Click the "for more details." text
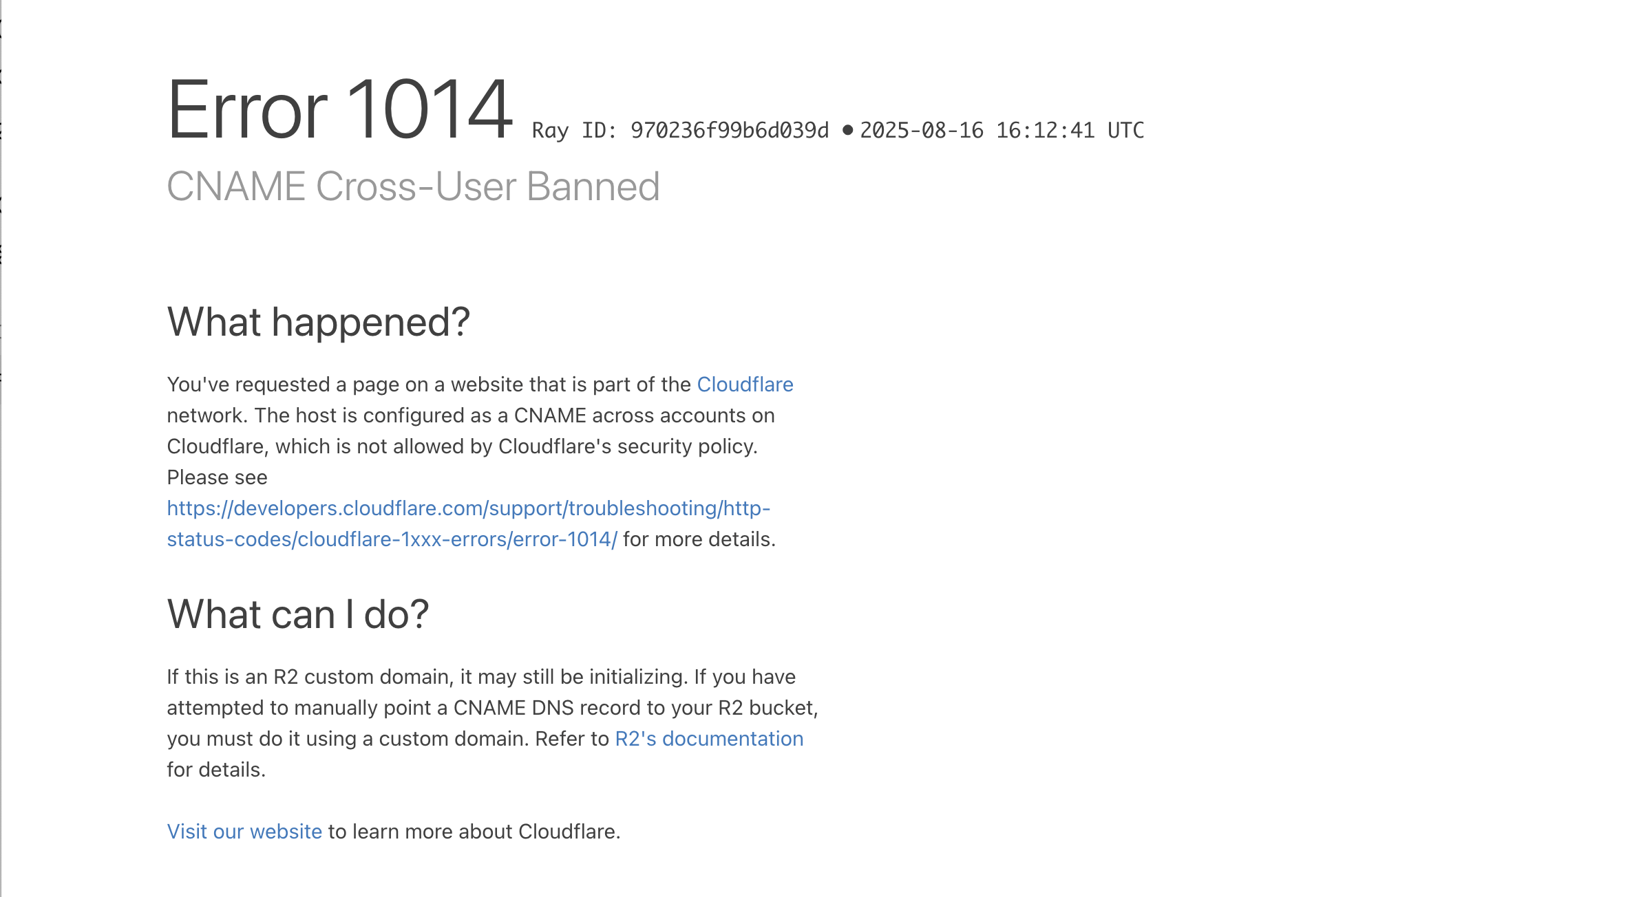Screen dimensions: 1641x897 coord(699,539)
